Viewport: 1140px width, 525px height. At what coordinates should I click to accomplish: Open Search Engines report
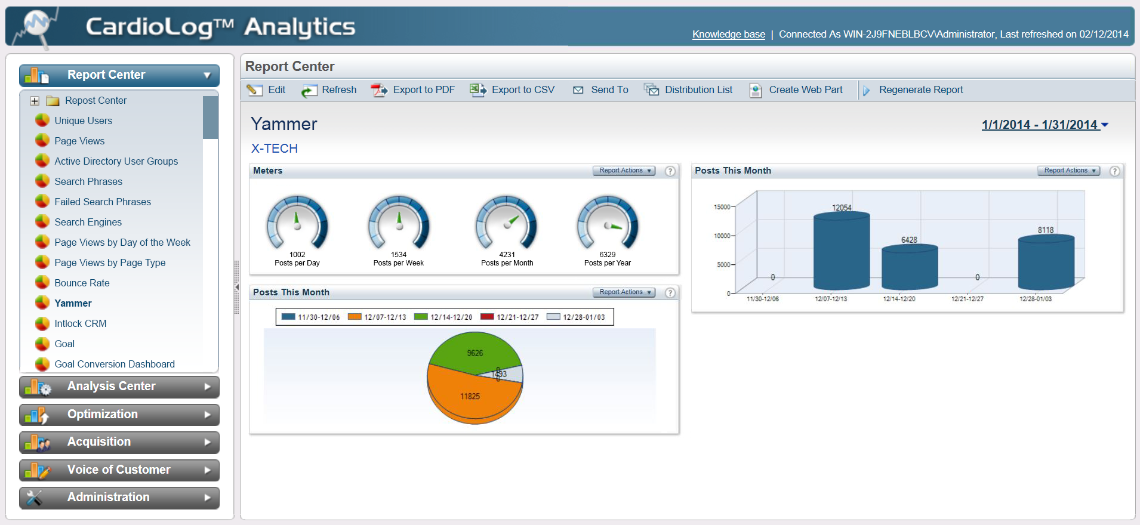click(x=88, y=222)
